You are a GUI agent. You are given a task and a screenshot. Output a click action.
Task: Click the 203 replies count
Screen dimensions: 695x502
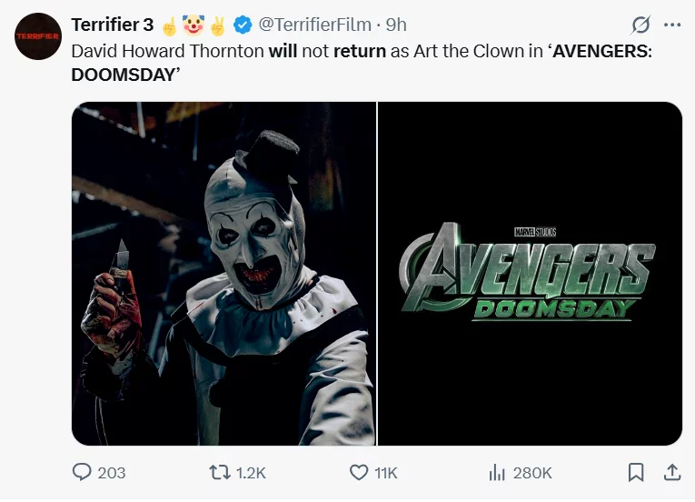(x=112, y=473)
